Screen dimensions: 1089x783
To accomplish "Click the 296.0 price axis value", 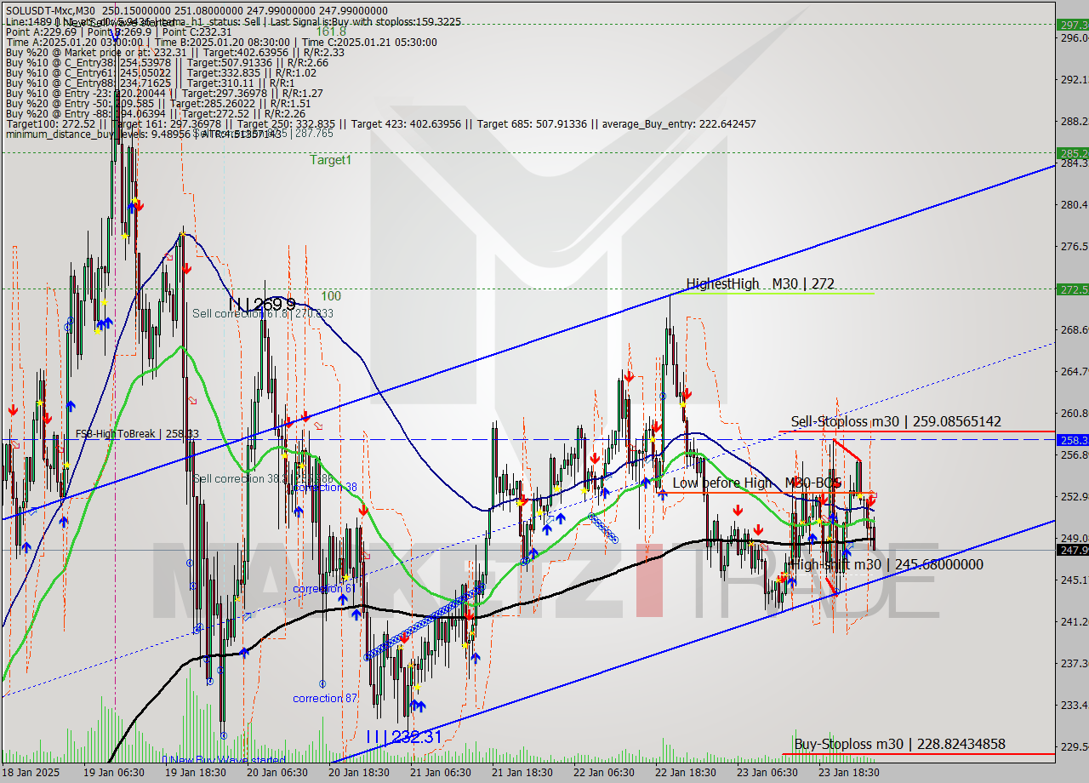I will point(1073,37).
